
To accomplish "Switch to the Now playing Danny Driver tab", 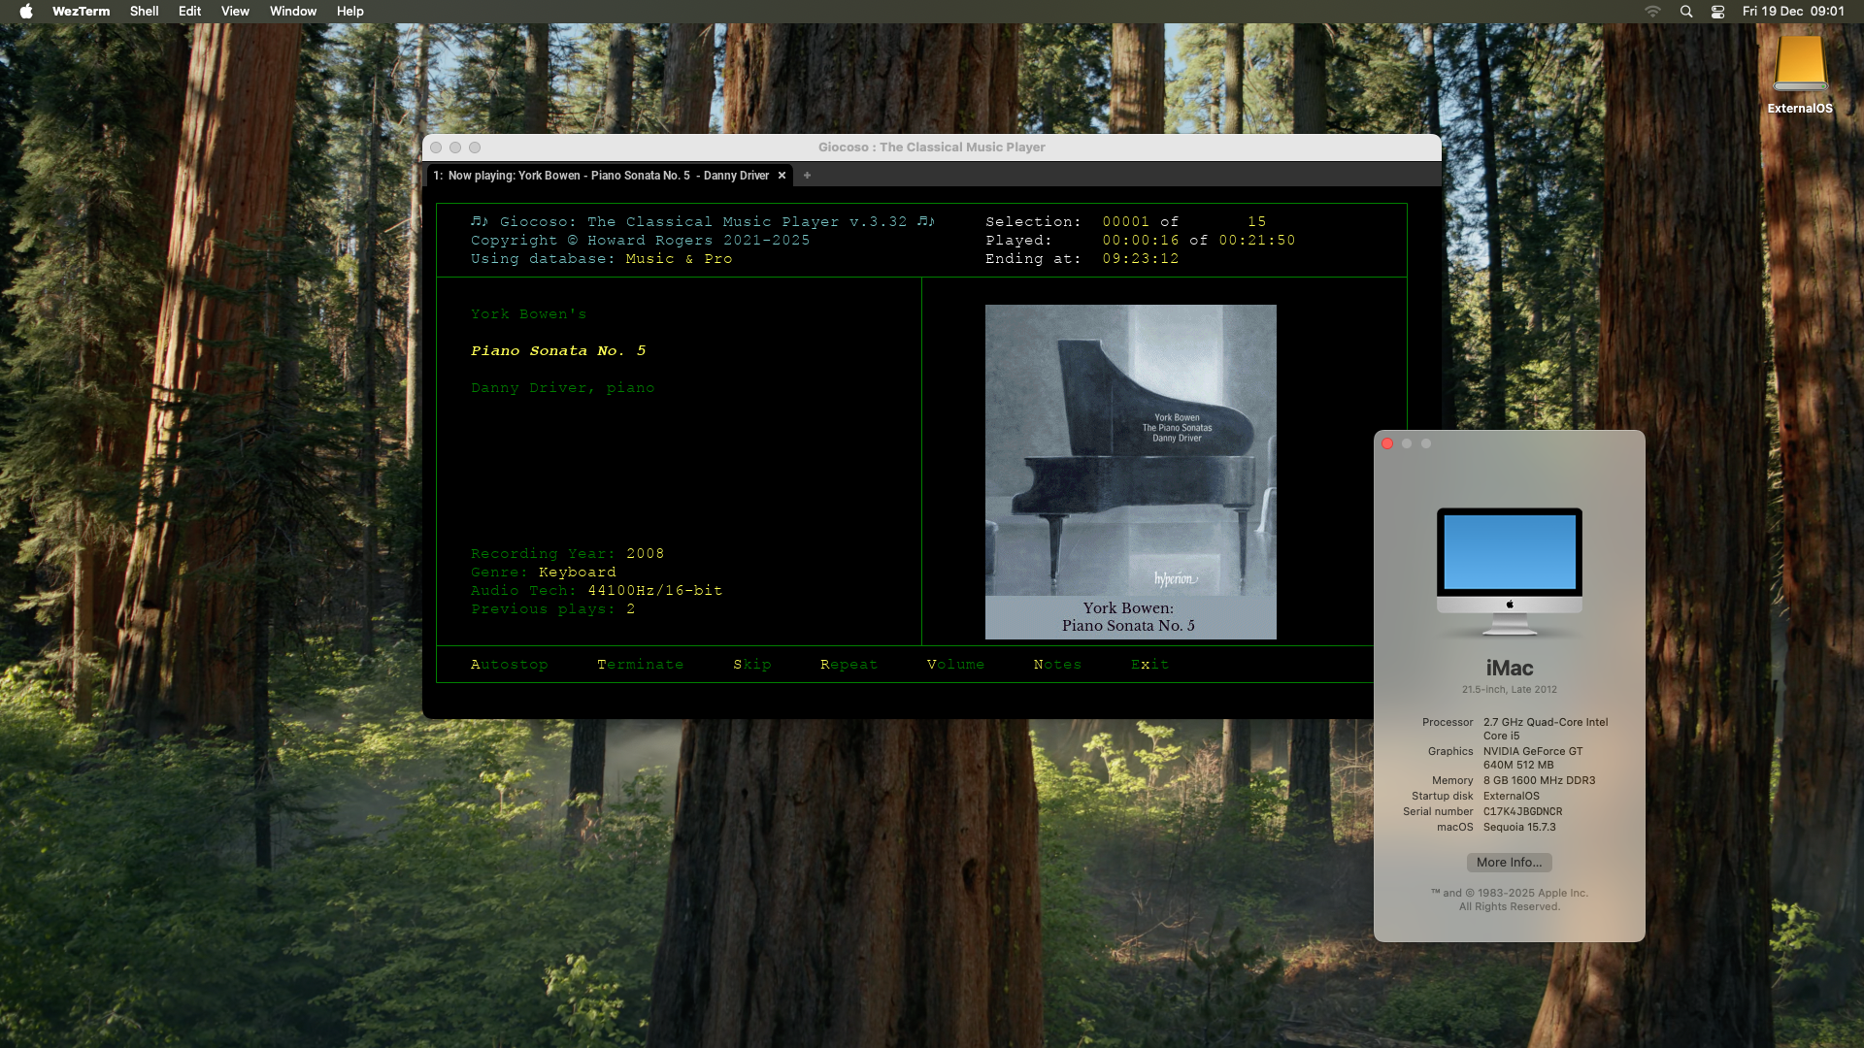I will coord(602,176).
